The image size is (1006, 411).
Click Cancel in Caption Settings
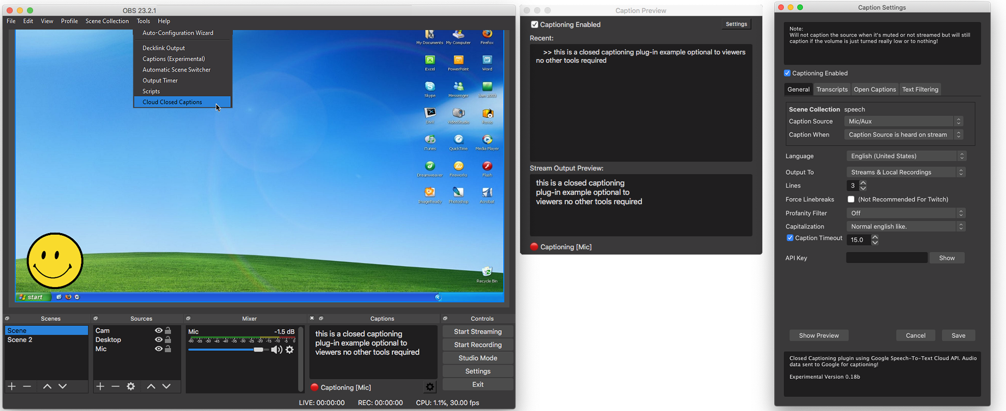click(915, 335)
